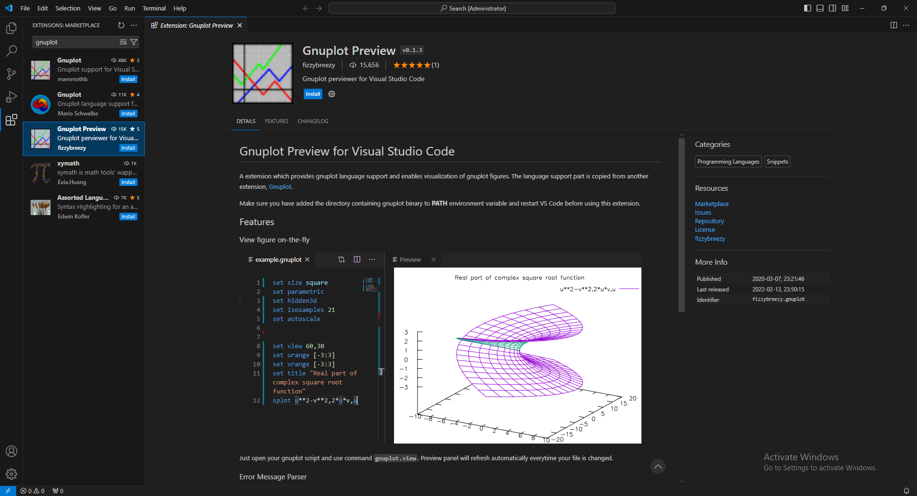
Task: Select the xymath extension entry
Action: click(x=84, y=173)
